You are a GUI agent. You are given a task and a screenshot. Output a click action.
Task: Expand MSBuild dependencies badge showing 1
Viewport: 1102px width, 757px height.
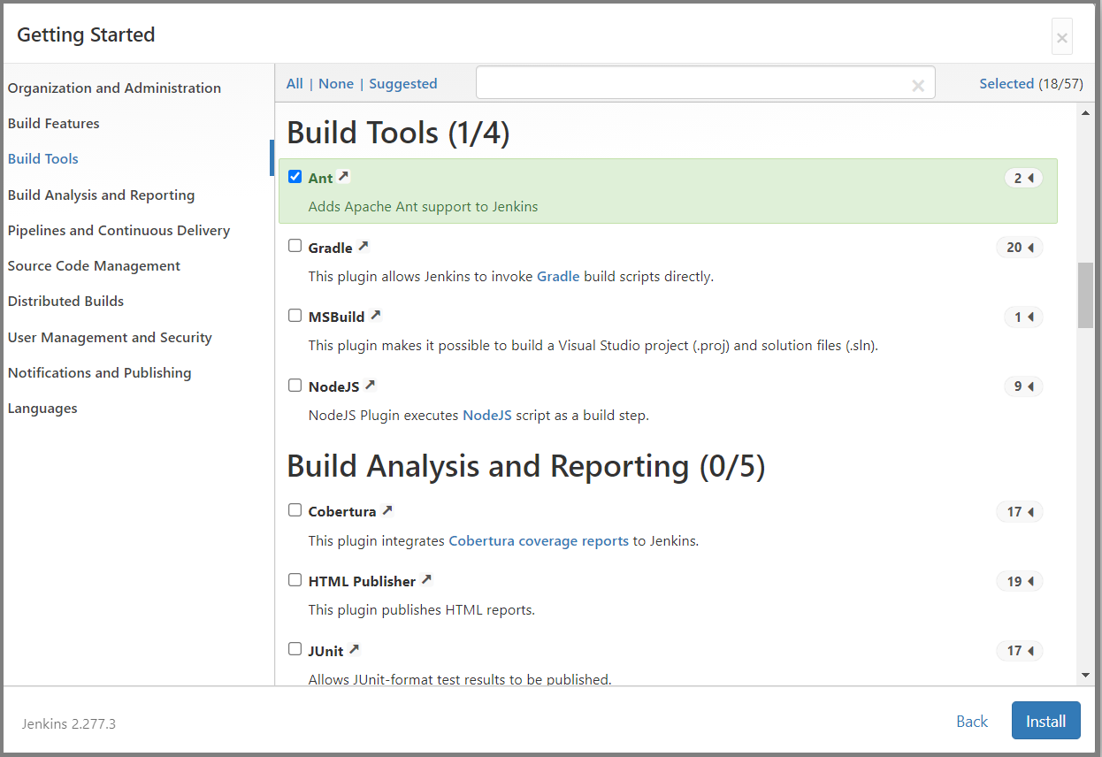click(x=1023, y=317)
